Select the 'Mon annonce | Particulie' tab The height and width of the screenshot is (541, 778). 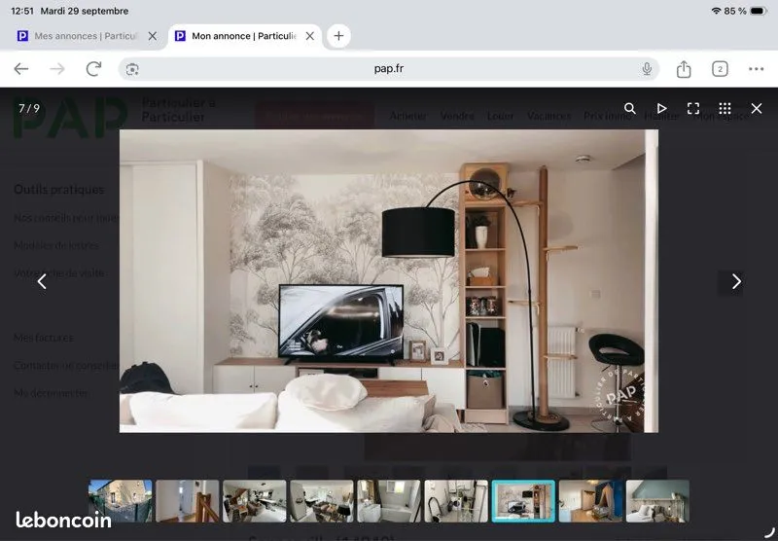point(244,36)
